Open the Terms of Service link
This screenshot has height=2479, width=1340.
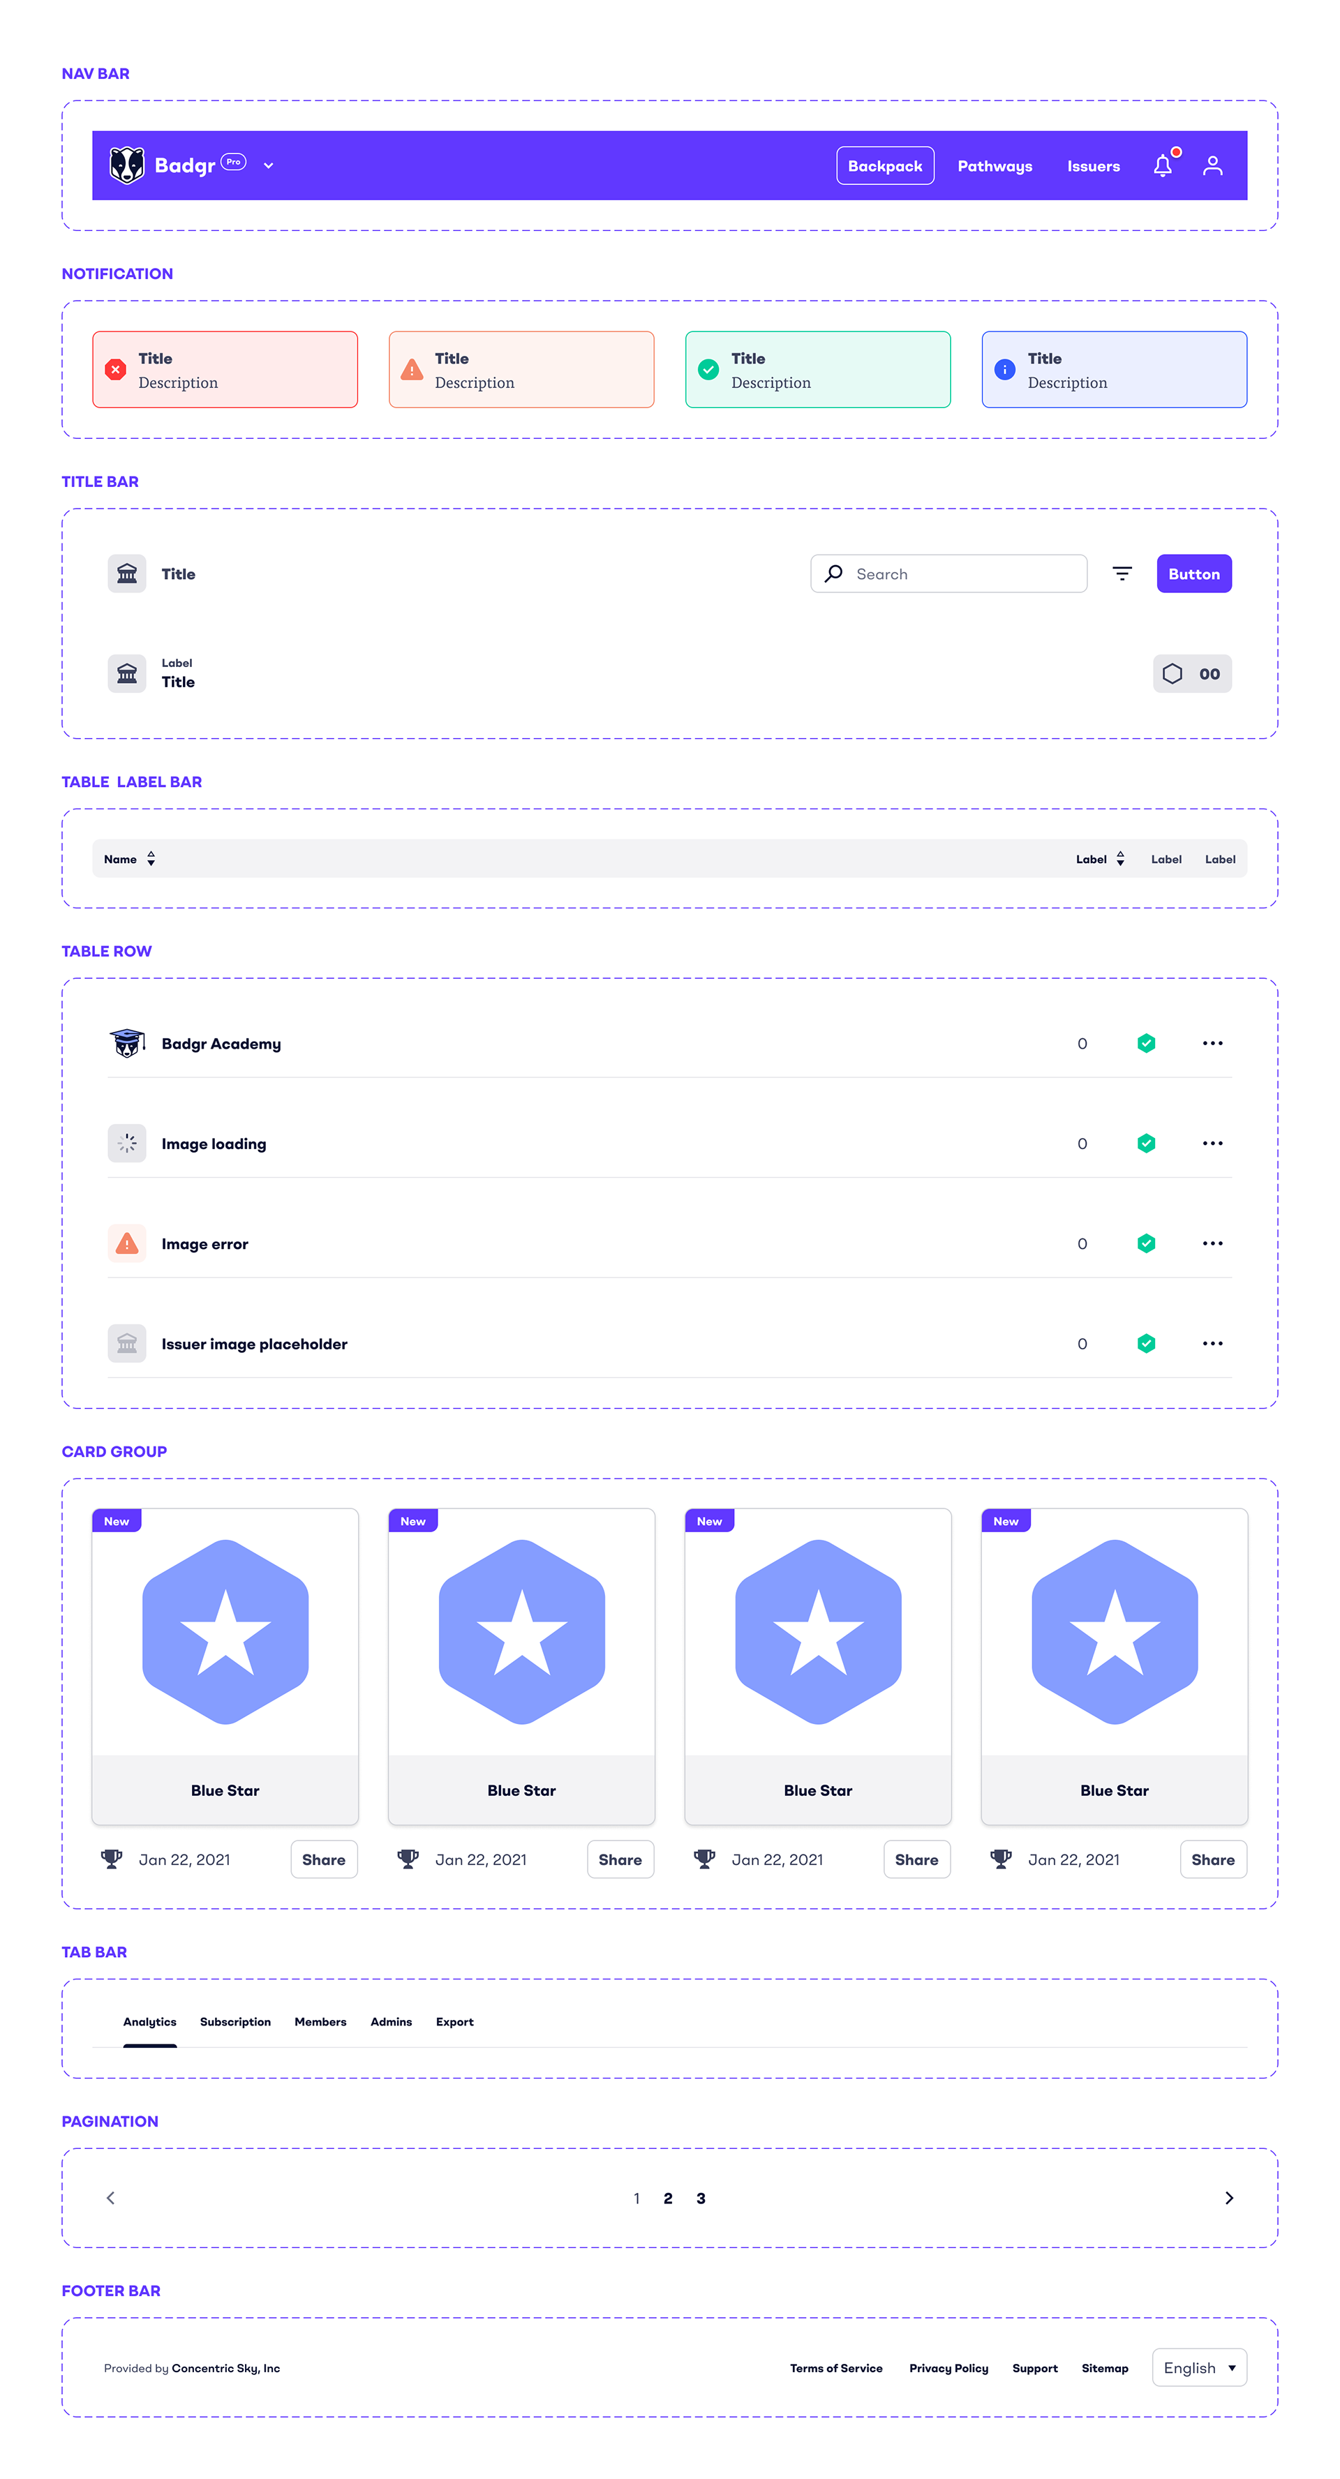[835, 2368]
